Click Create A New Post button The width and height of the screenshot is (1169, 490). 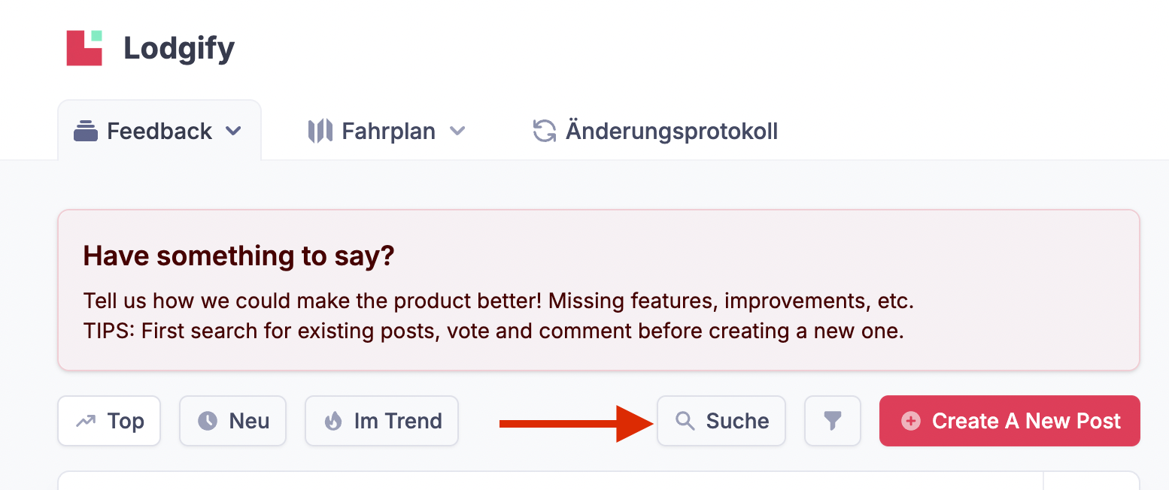click(1010, 421)
